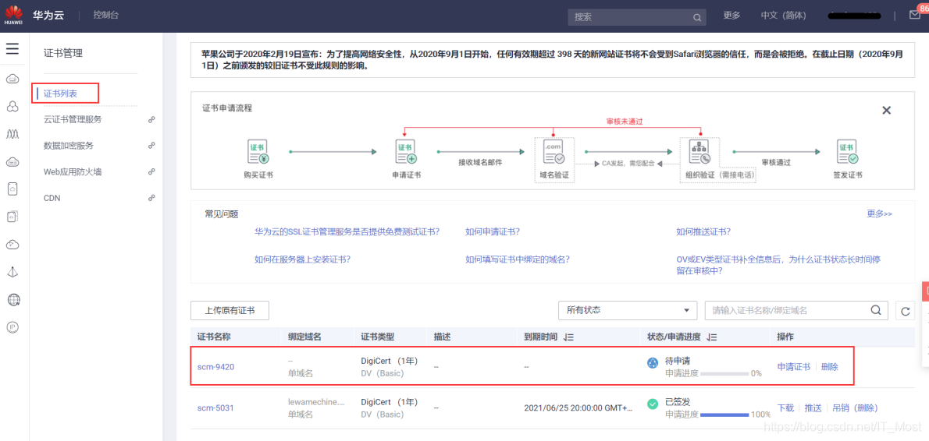
Task: Click the IP circle sidebar icon
Action: (12, 327)
